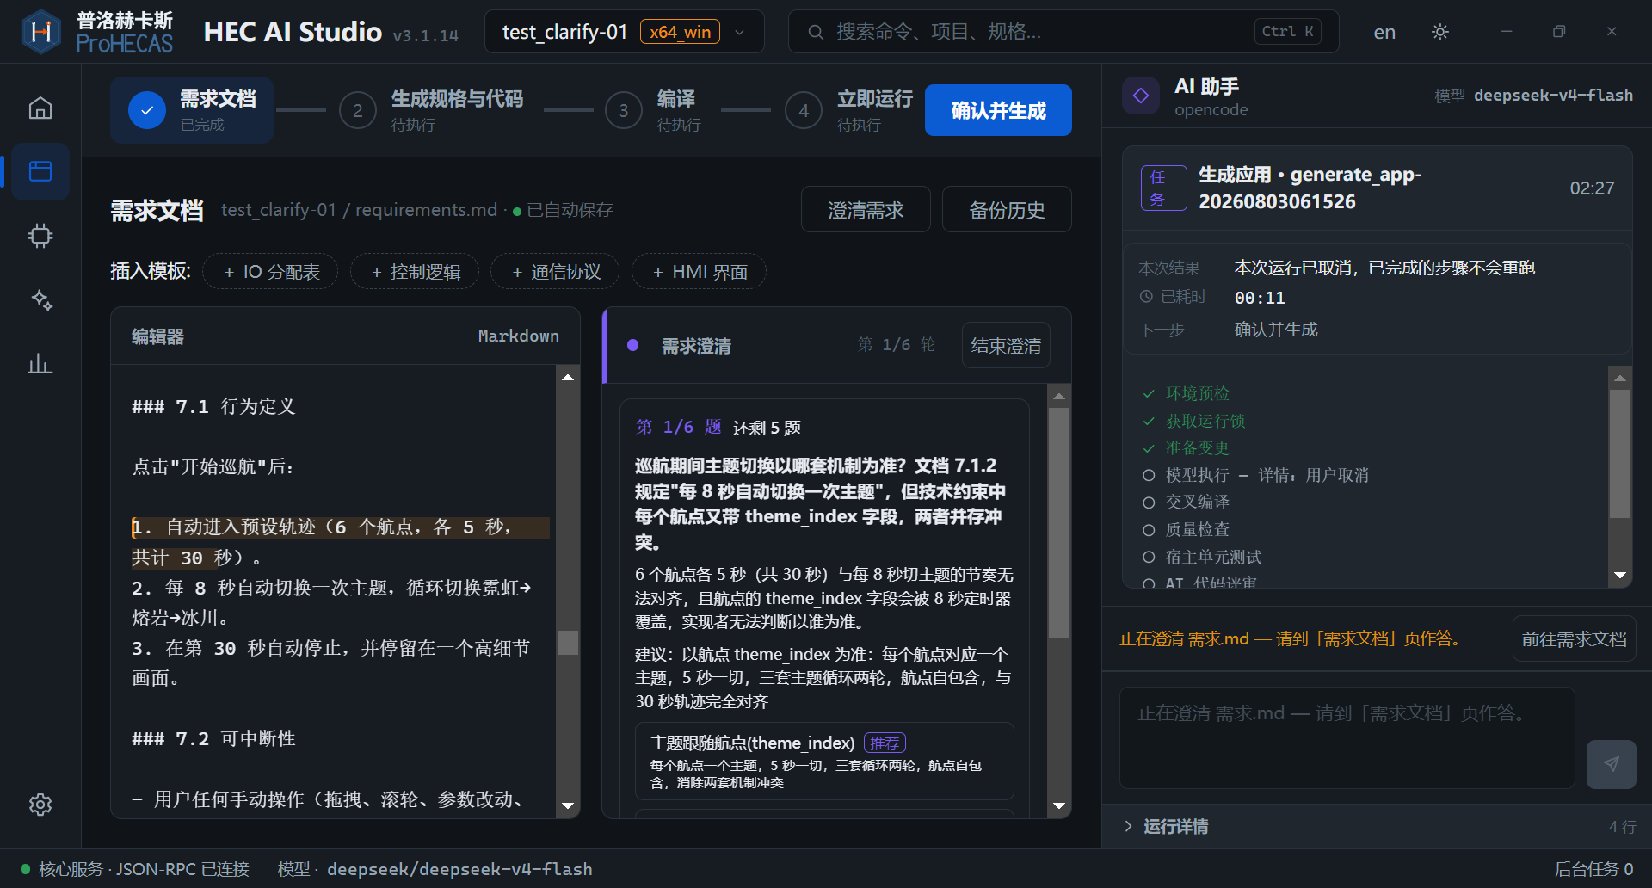The height and width of the screenshot is (888, 1652).
Task: Click the circle marker beside 宿主单元测试
Action: [x=1148, y=557]
